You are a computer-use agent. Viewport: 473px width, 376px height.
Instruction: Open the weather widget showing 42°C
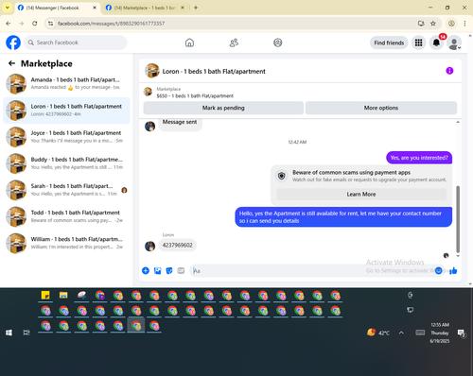378,333
